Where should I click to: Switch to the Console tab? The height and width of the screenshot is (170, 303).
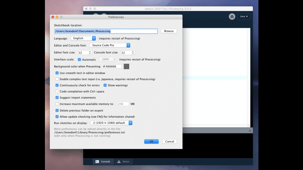click(103, 162)
